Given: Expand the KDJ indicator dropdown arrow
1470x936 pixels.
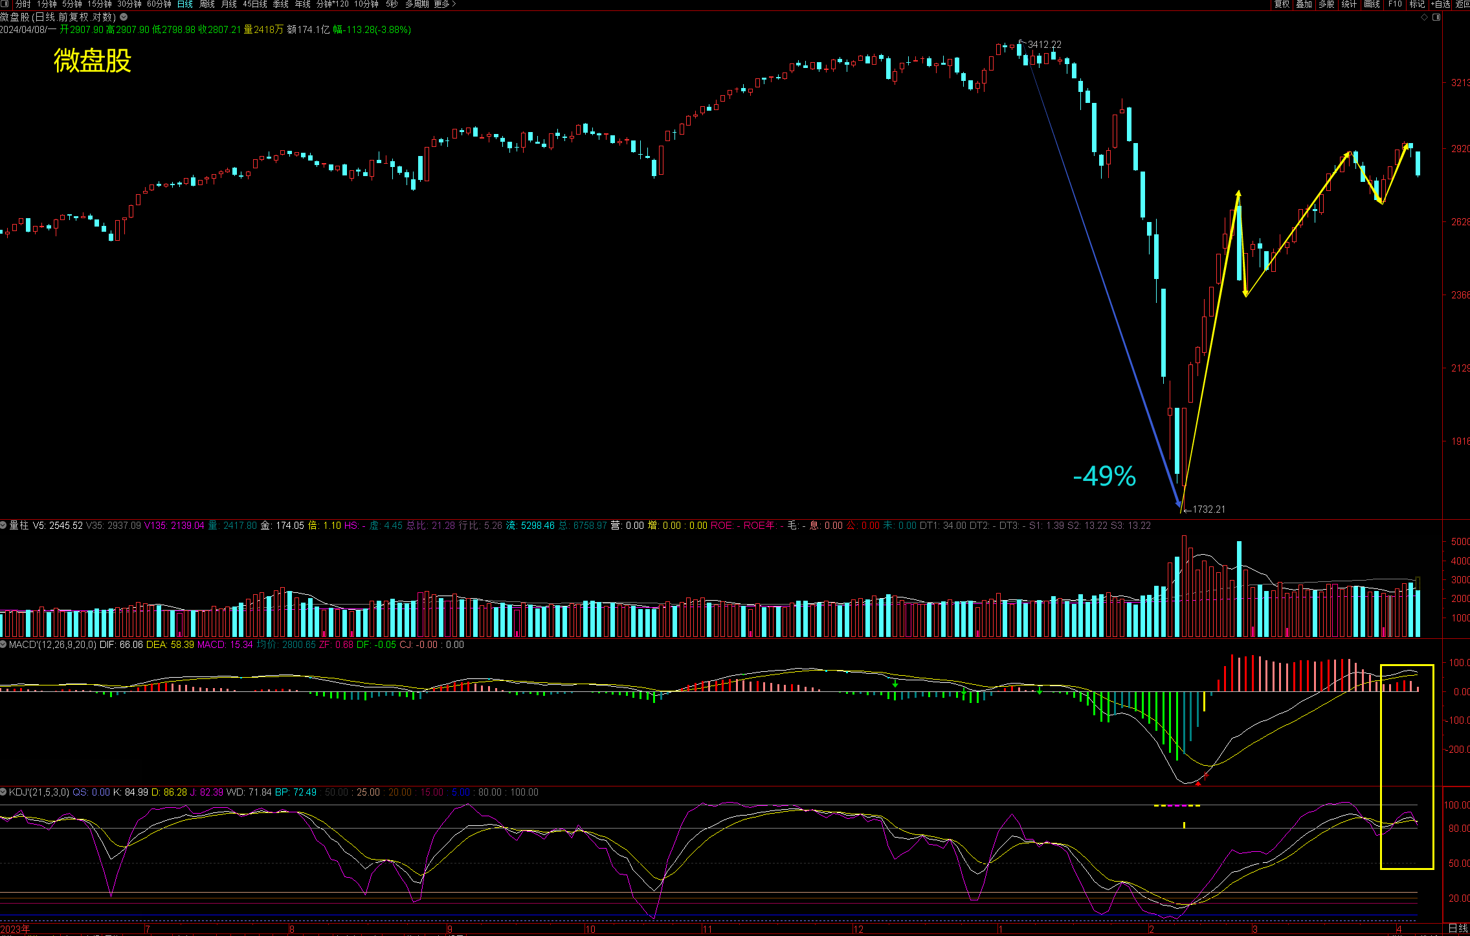Looking at the screenshot, I should pos(4,792).
